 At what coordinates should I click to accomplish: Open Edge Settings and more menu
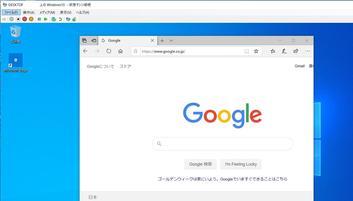click(x=308, y=51)
